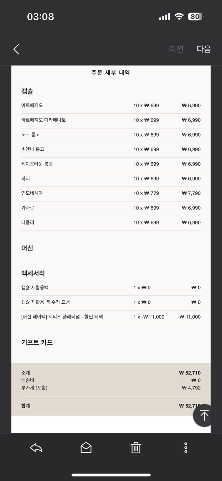Tap the 액세서리 section heading
The image size is (222, 481).
33,273
